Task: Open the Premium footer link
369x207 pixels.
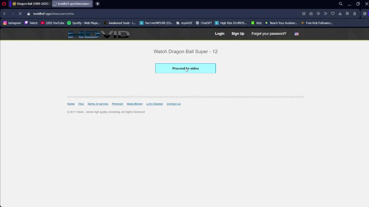Action: tap(117, 104)
